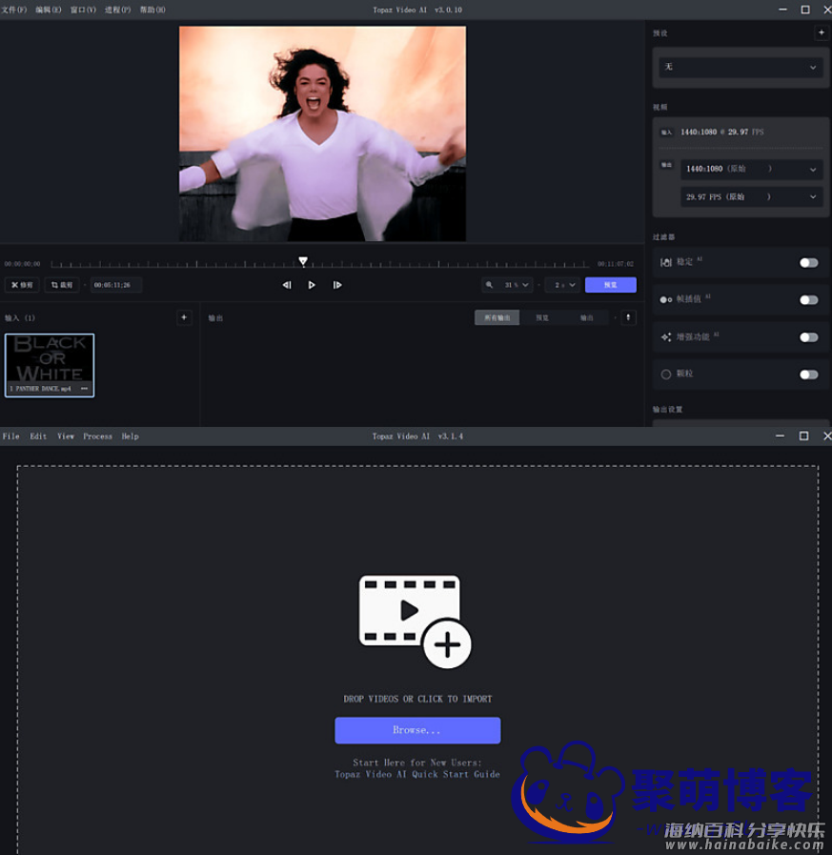Open the Help menu in v3.1.4 window

pos(130,437)
